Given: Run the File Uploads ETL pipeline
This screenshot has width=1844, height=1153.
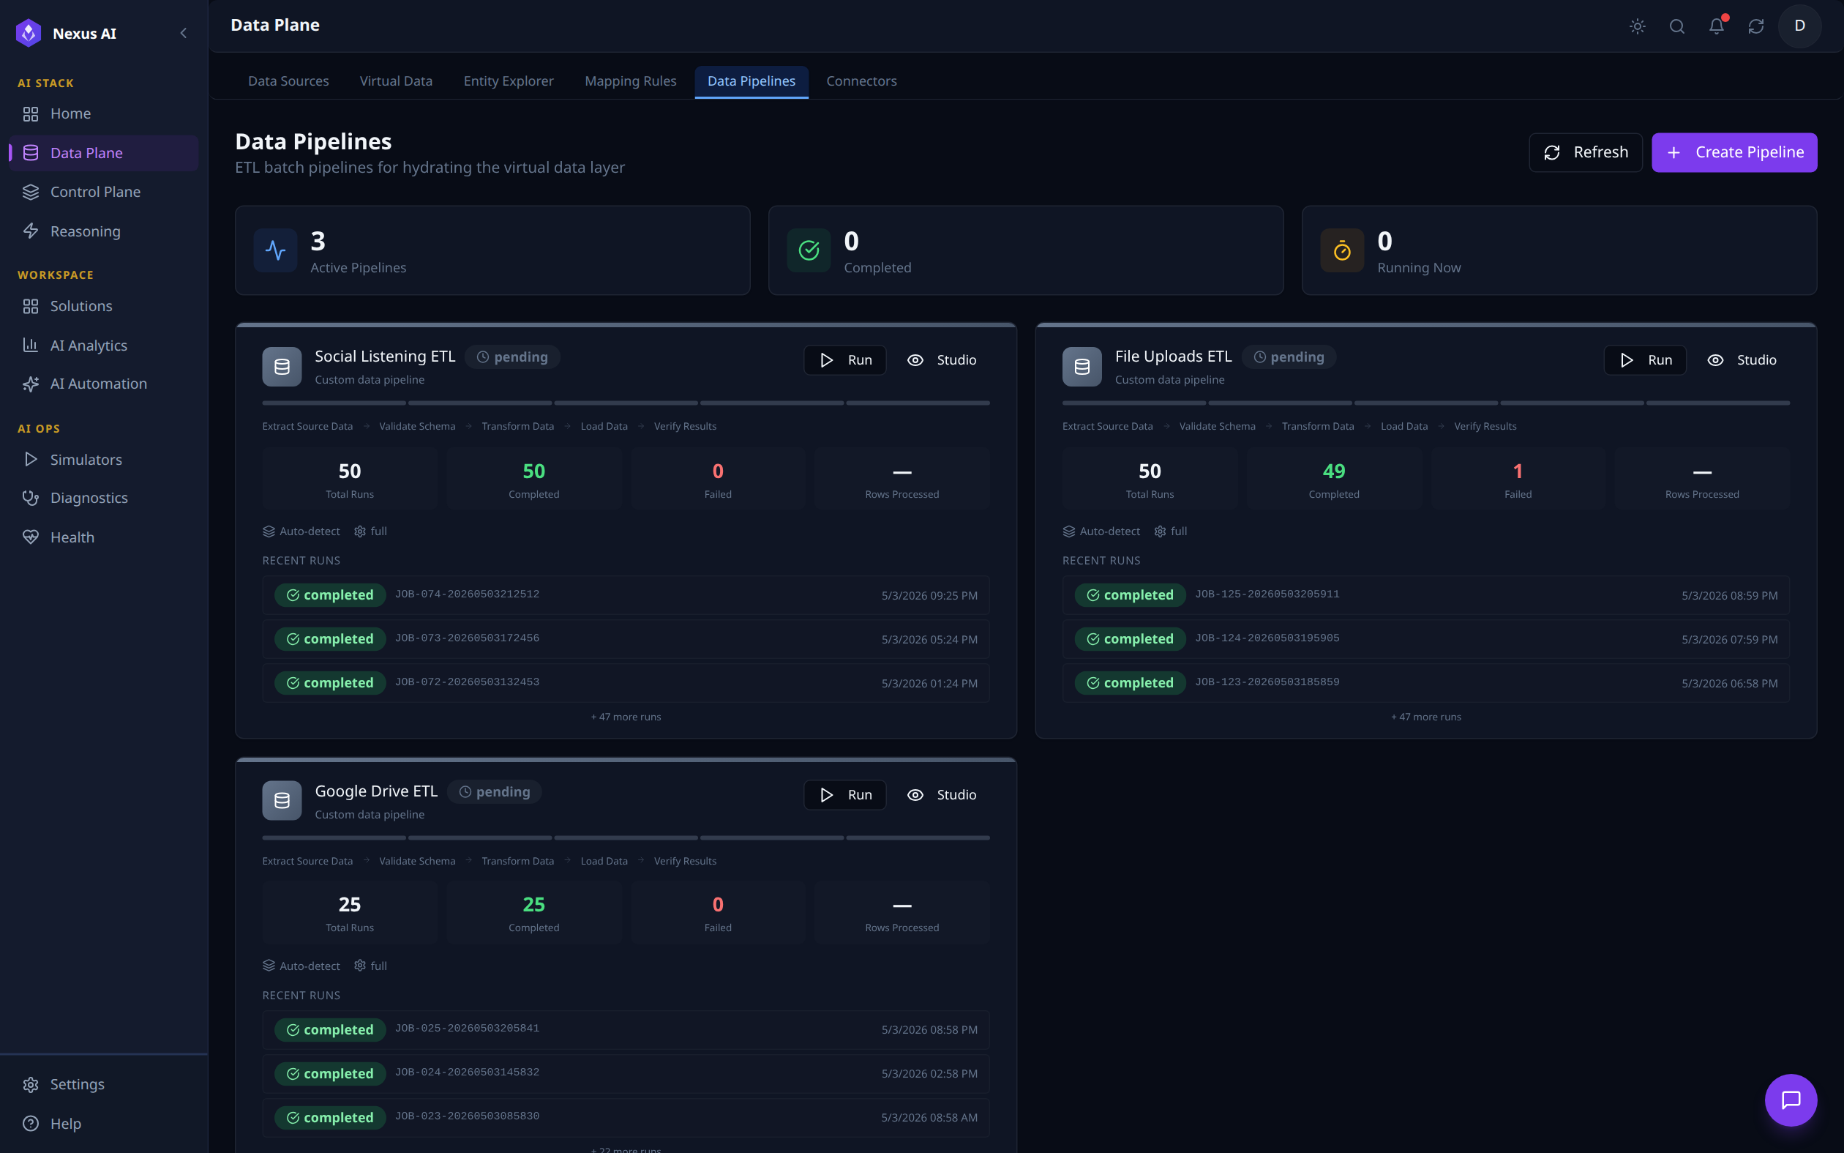Looking at the screenshot, I should point(1645,360).
